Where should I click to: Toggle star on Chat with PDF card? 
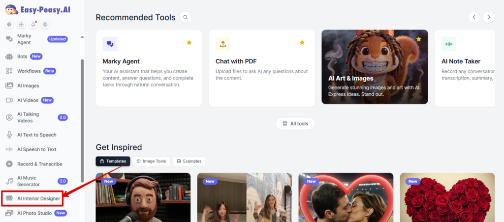(x=302, y=42)
